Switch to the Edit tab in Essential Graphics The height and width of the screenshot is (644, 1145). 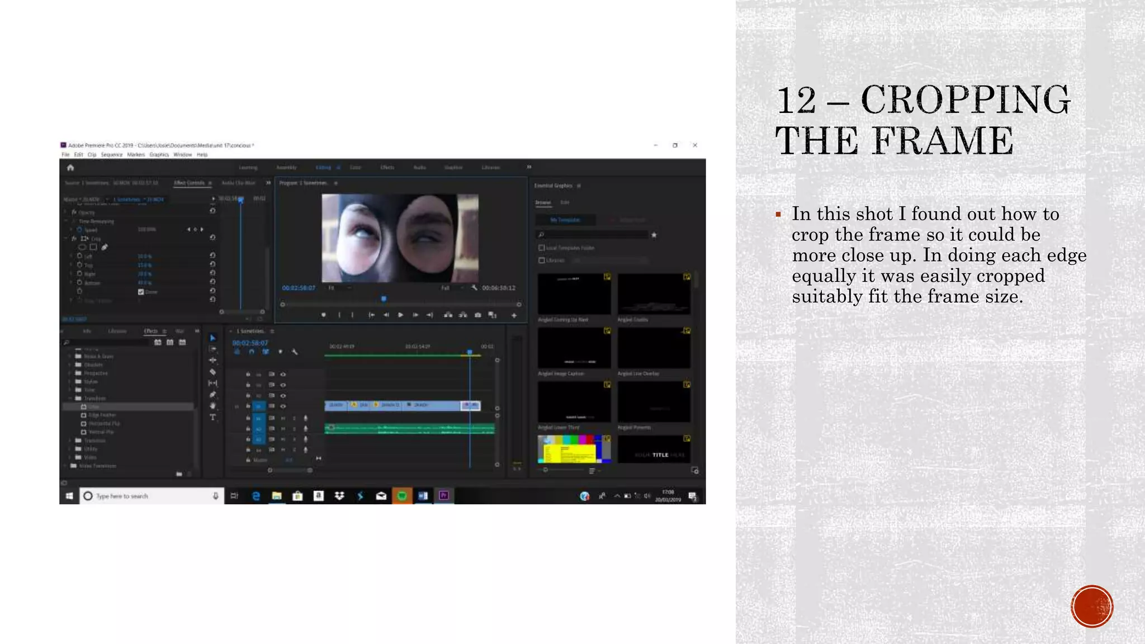[565, 202]
